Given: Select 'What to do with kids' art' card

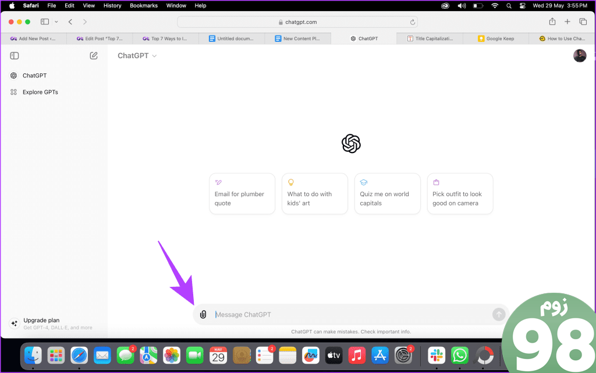Looking at the screenshot, I should click(315, 194).
